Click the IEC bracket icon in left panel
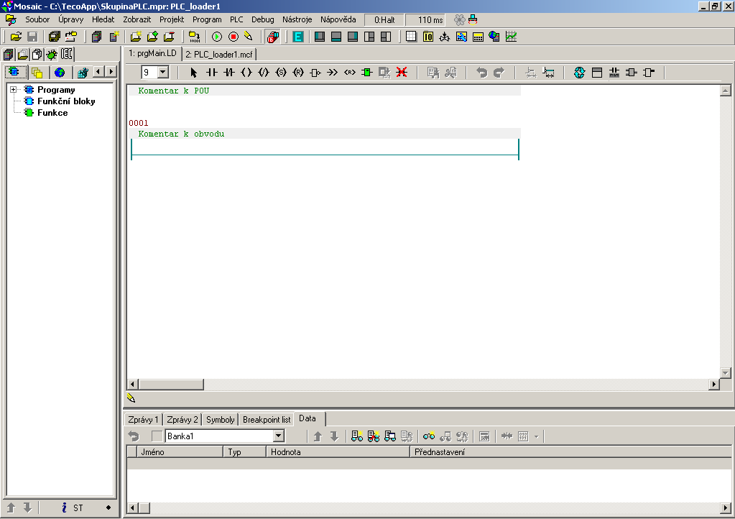This screenshot has width=735, height=519. (67, 55)
